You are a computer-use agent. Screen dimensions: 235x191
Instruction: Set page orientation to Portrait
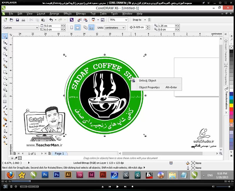coord(72,28)
